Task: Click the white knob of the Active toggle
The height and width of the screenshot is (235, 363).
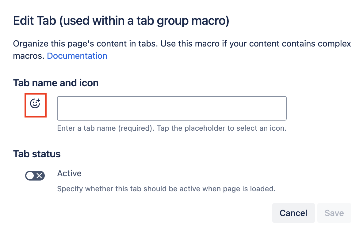Action: (30, 176)
